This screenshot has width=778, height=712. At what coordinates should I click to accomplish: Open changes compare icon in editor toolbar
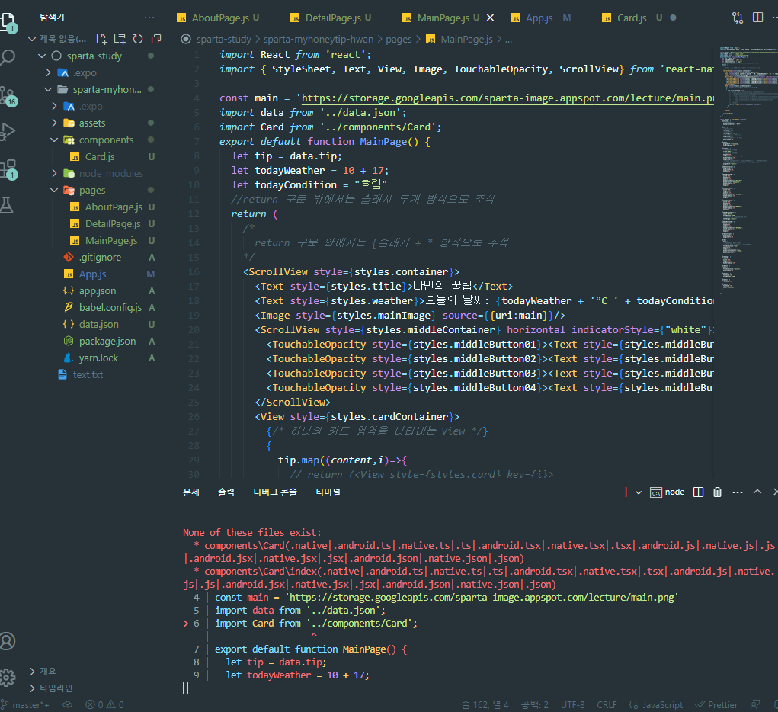pos(738,18)
